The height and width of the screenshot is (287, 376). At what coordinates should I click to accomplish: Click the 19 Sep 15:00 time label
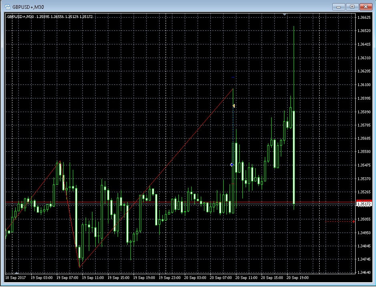click(118, 278)
